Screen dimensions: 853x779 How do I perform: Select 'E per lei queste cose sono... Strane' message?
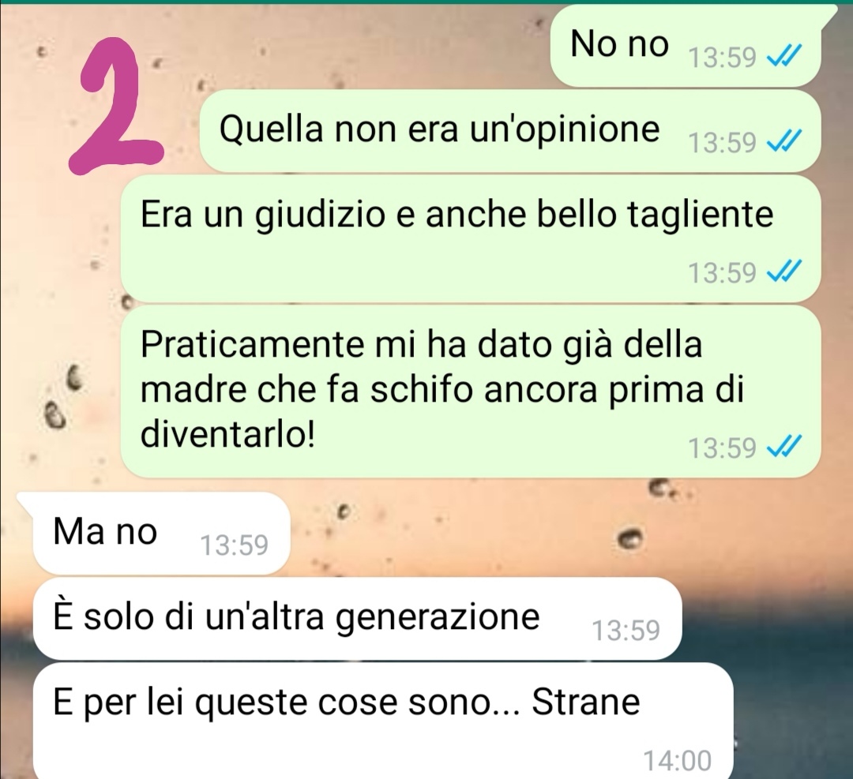click(x=382, y=721)
